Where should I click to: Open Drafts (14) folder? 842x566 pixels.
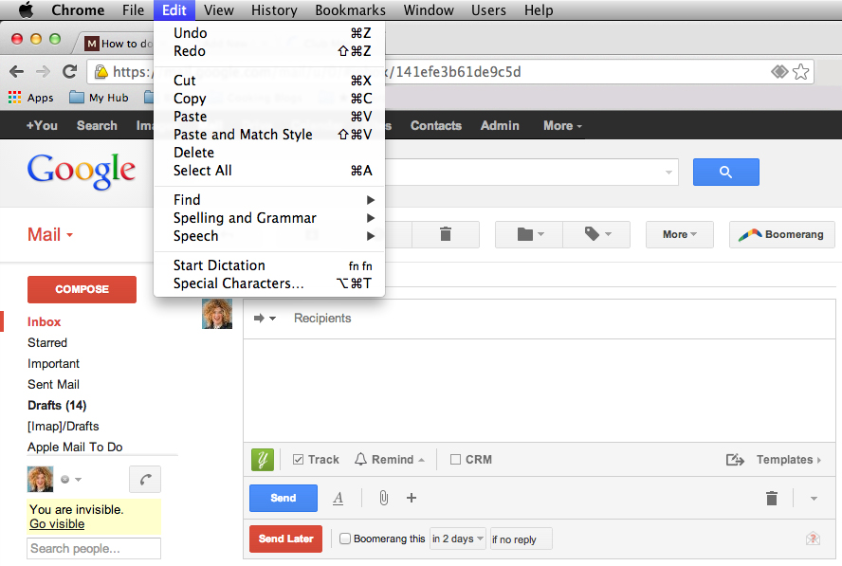coord(57,405)
